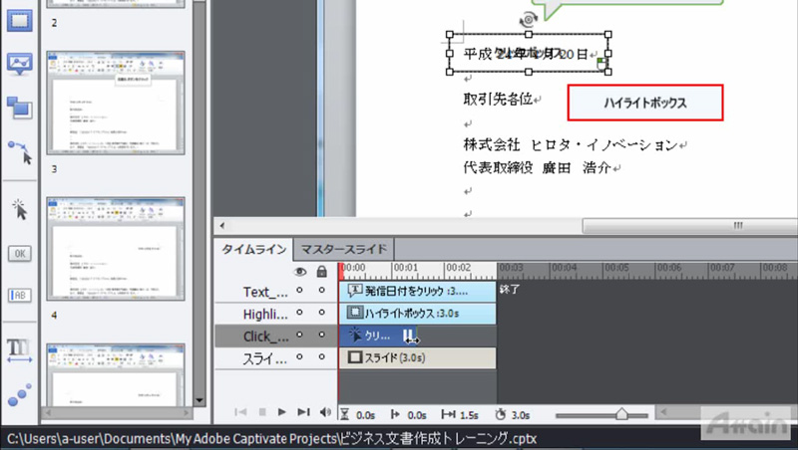Lock all layers using the padlock header icon
This screenshot has width=798, height=450.
pos(321,271)
